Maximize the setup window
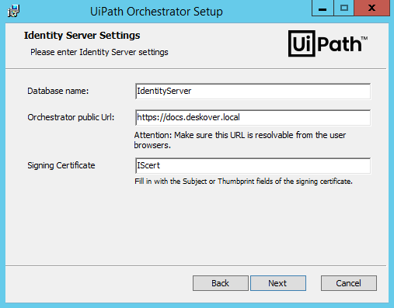The image size is (394, 308). (x=344, y=9)
